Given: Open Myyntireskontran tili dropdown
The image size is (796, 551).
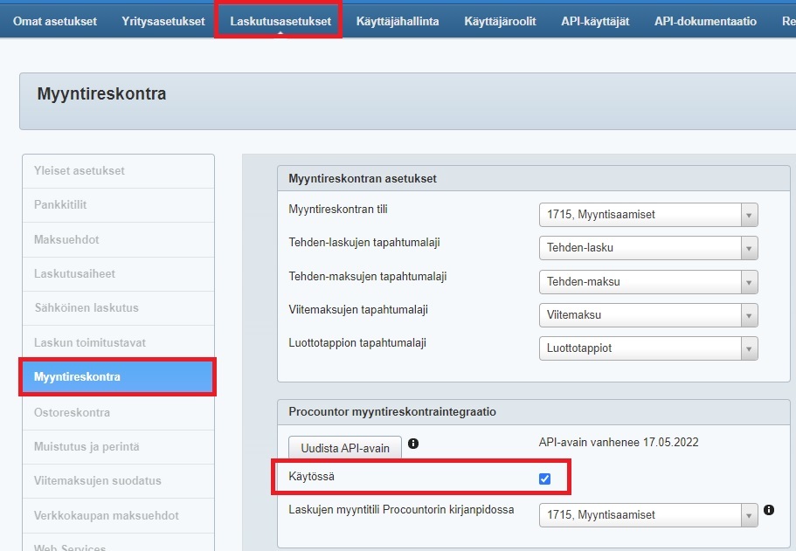Looking at the screenshot, I should 647,214.
